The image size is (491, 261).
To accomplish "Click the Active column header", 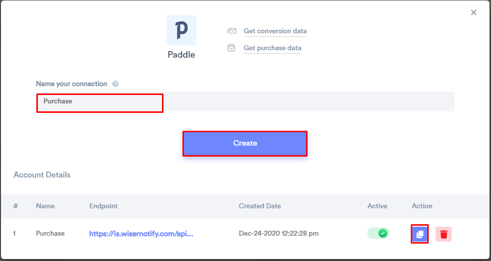I will [377, 206].
